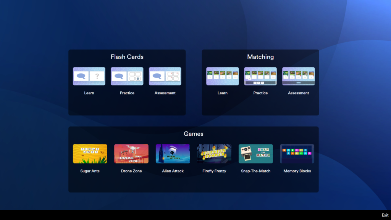Image resolution: width=391 pixels, height=220 pixels.
Task: Click the Flash Cards section heading
Action: [127, 57]
